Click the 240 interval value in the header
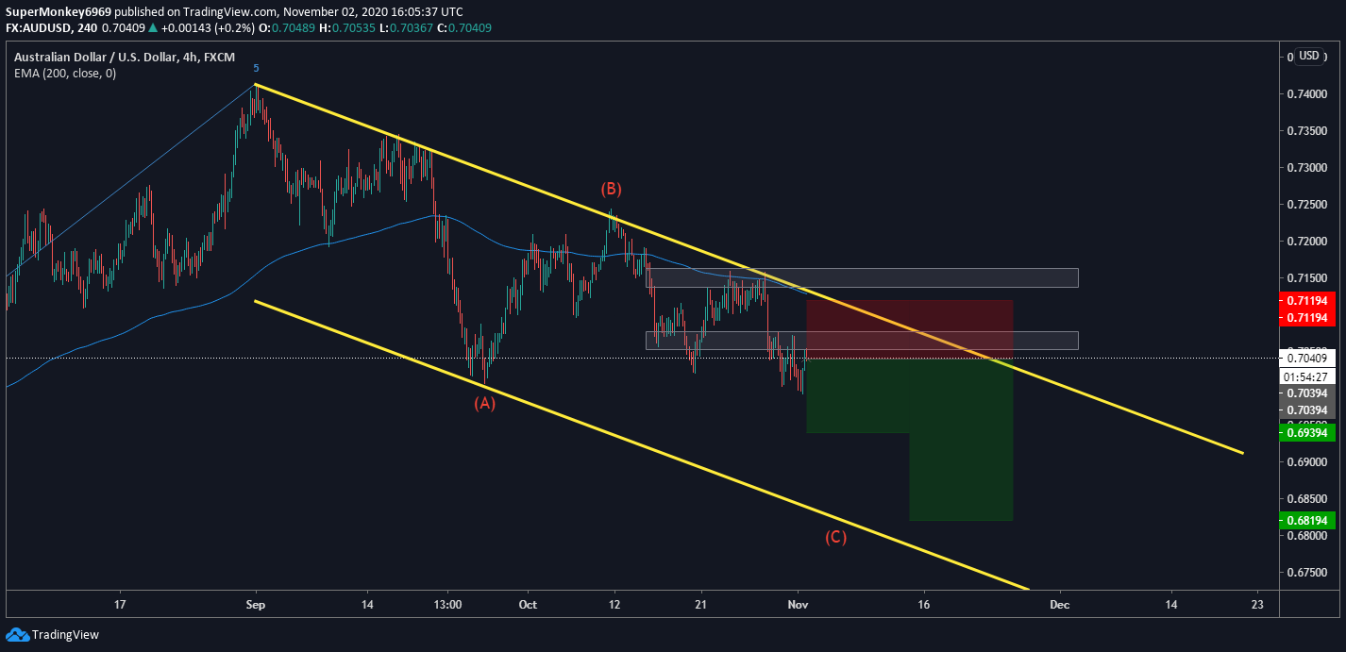The height and width of the screenshot is (652, 1346). point(87,27)
